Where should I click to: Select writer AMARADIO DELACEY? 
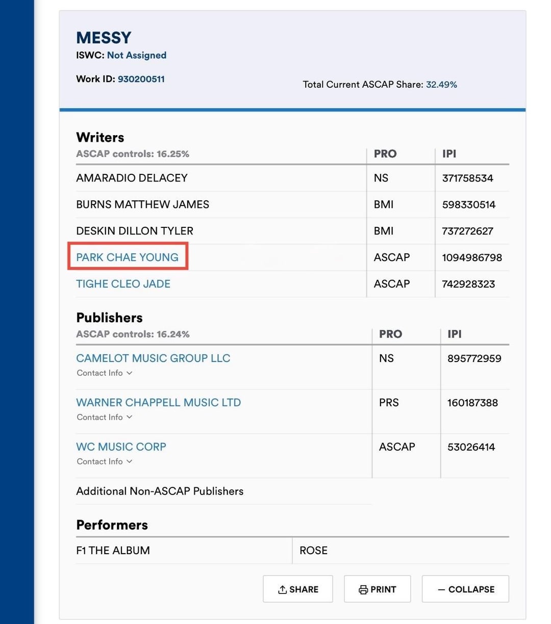point(132,178)
